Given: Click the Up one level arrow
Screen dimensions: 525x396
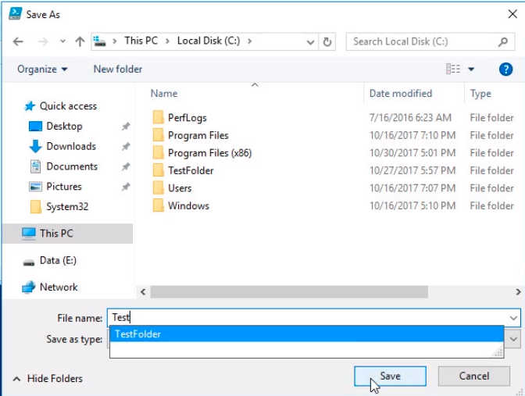Looking at the screenshot, I should point(80,41).
